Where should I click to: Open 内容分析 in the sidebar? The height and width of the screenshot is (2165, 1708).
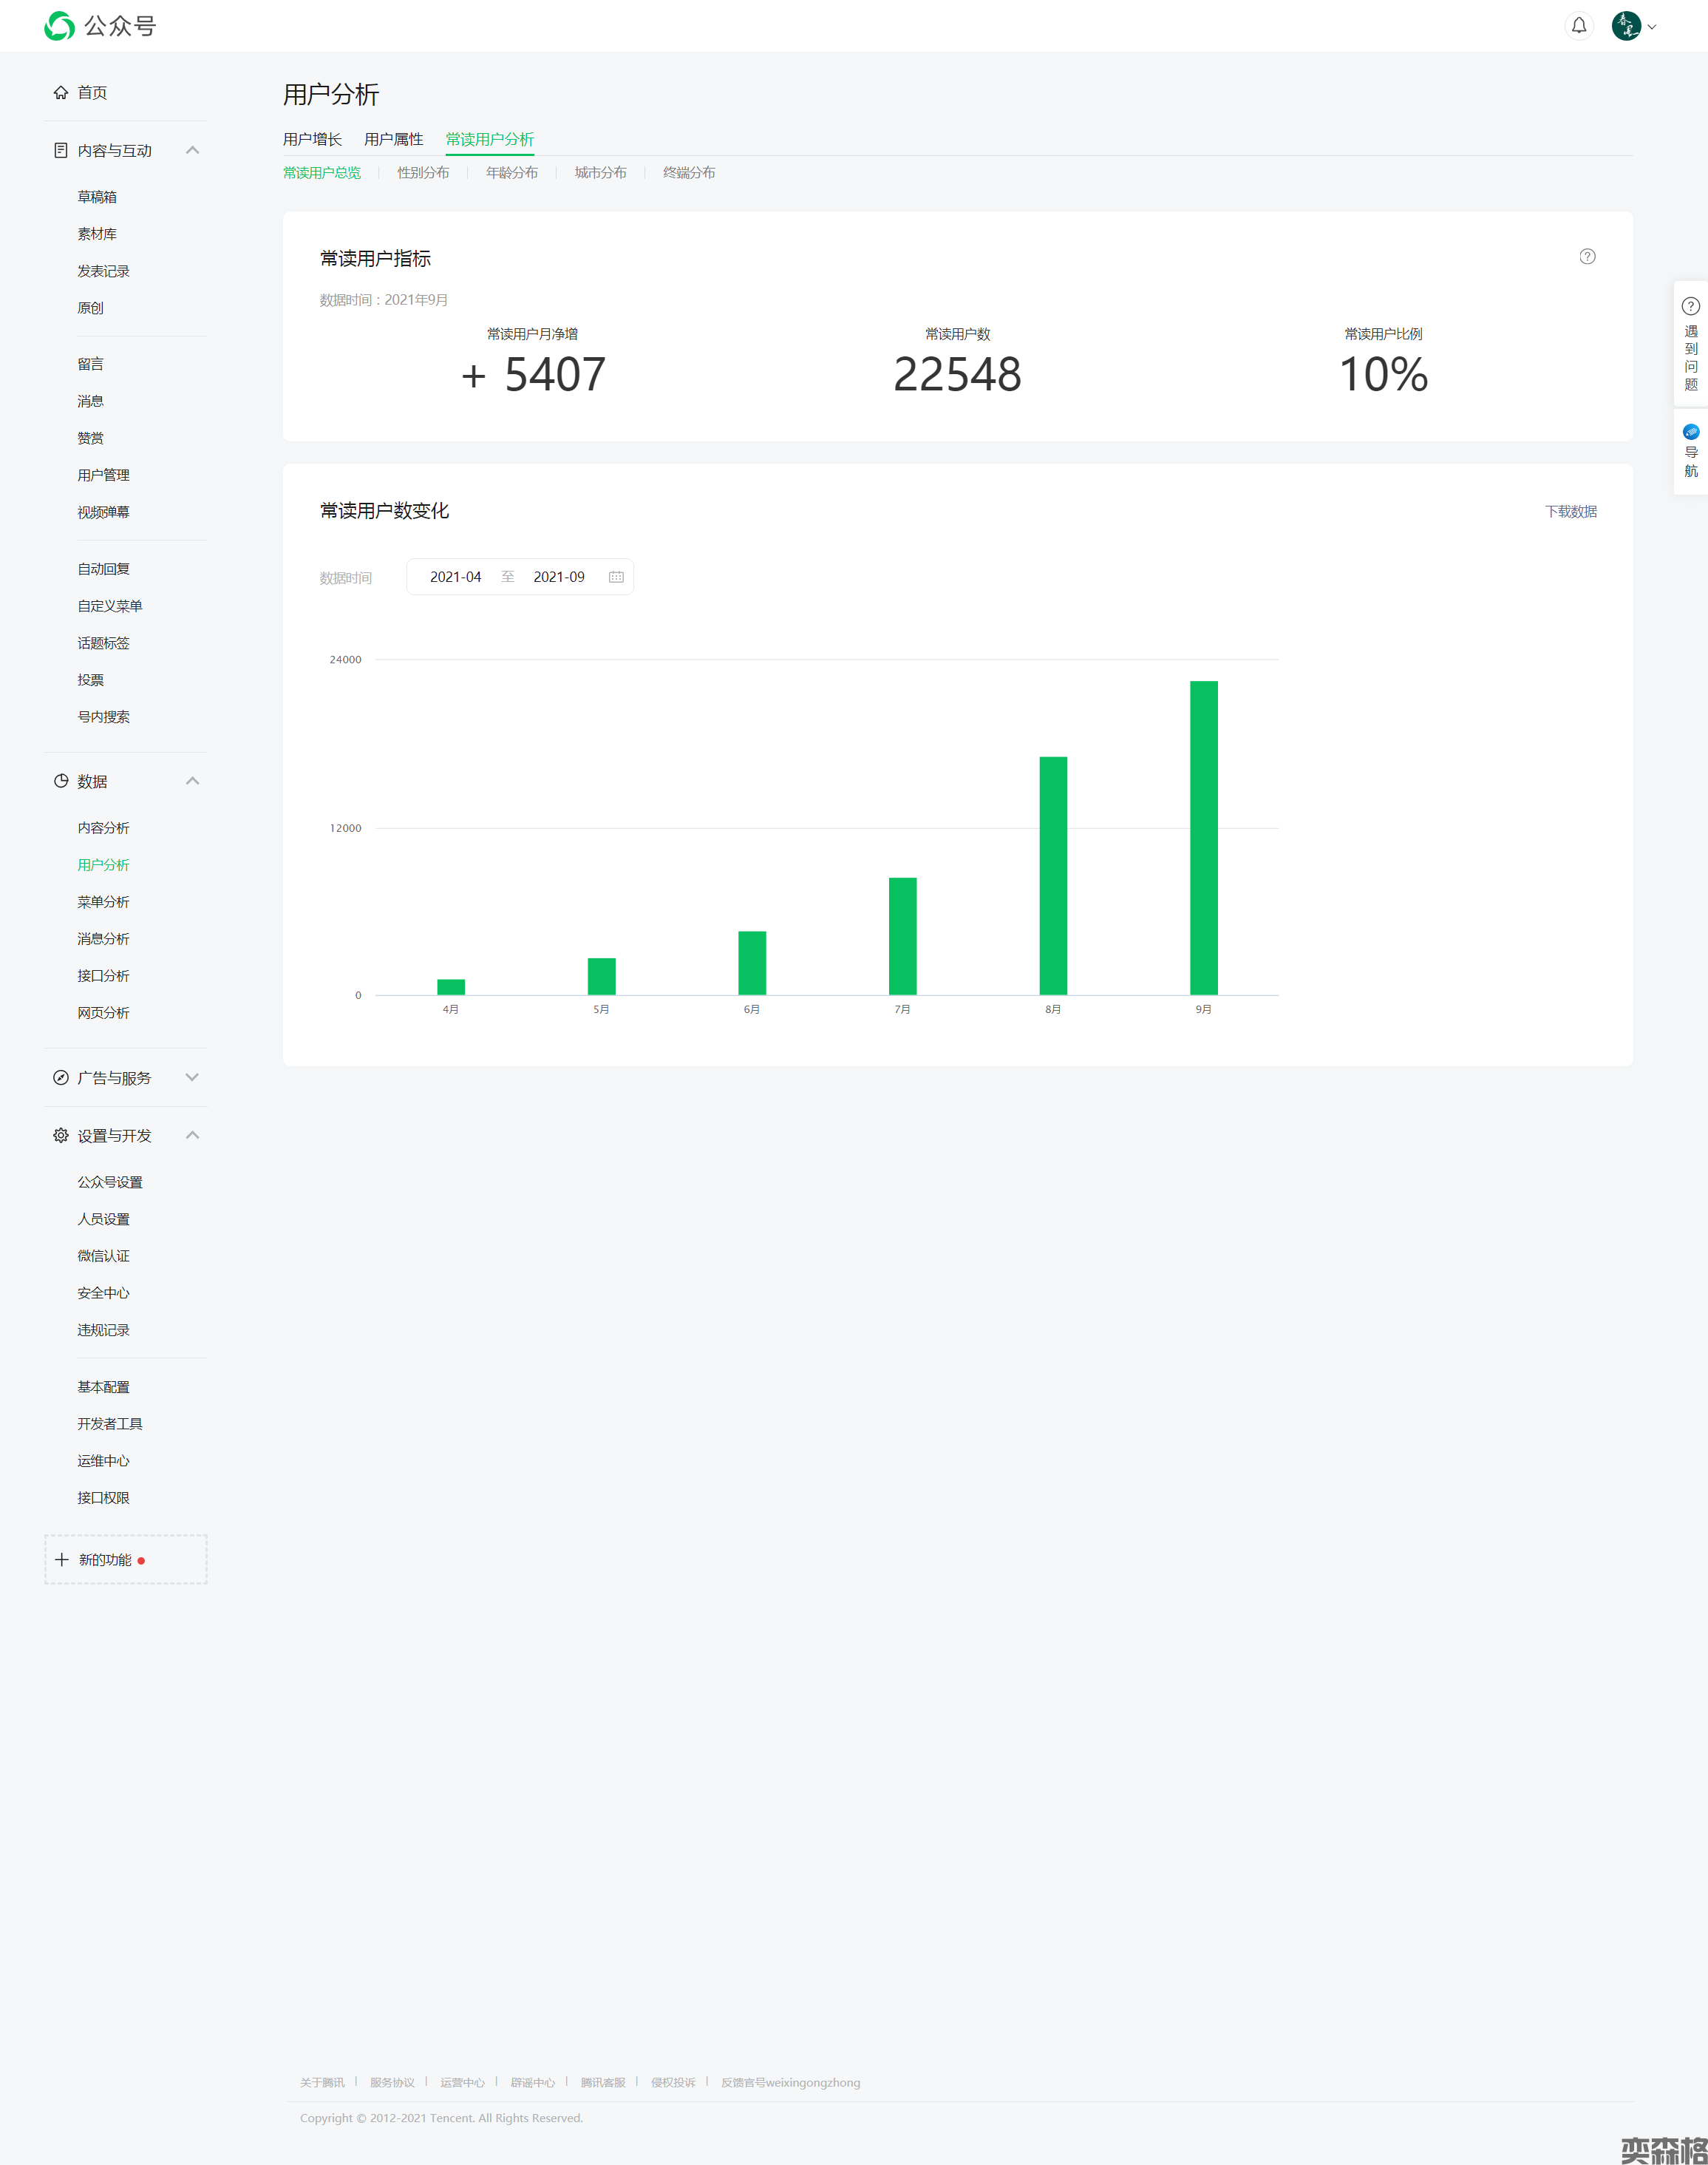pos(103,828)
